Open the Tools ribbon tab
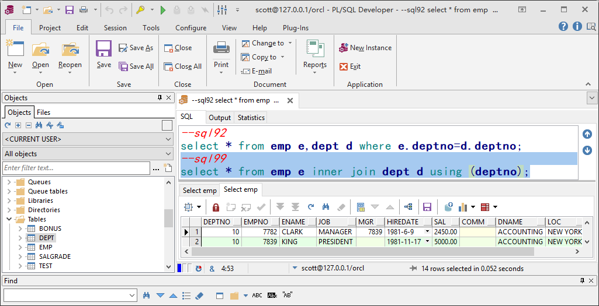This screenshot has width=599, height=306. (151, 28)
